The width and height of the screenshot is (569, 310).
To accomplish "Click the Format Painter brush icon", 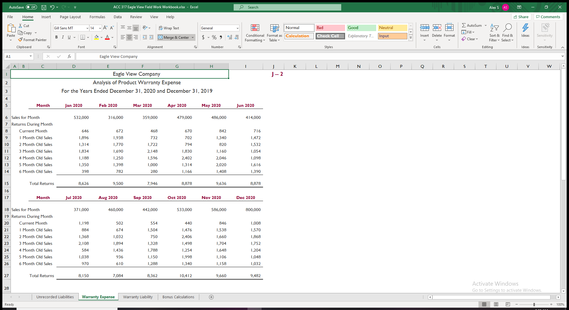I will (20, 40).
